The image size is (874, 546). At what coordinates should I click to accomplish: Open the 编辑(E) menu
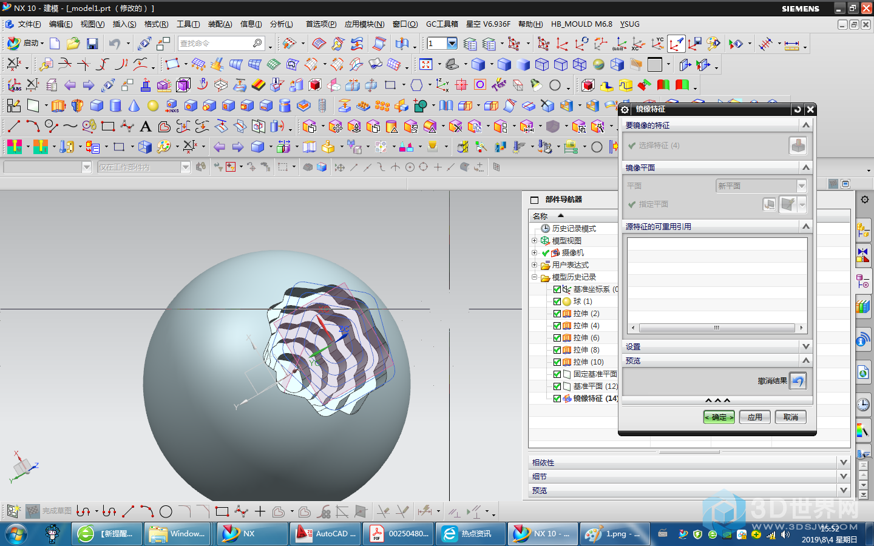[61, 24]
